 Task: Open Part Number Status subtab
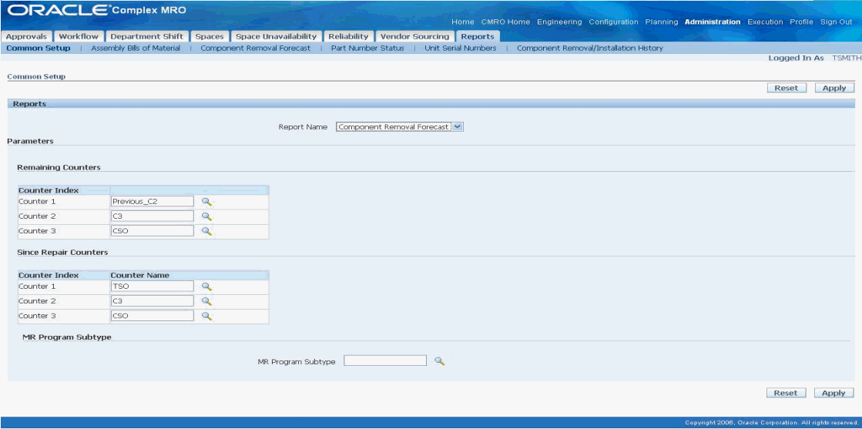click(367, 48)
